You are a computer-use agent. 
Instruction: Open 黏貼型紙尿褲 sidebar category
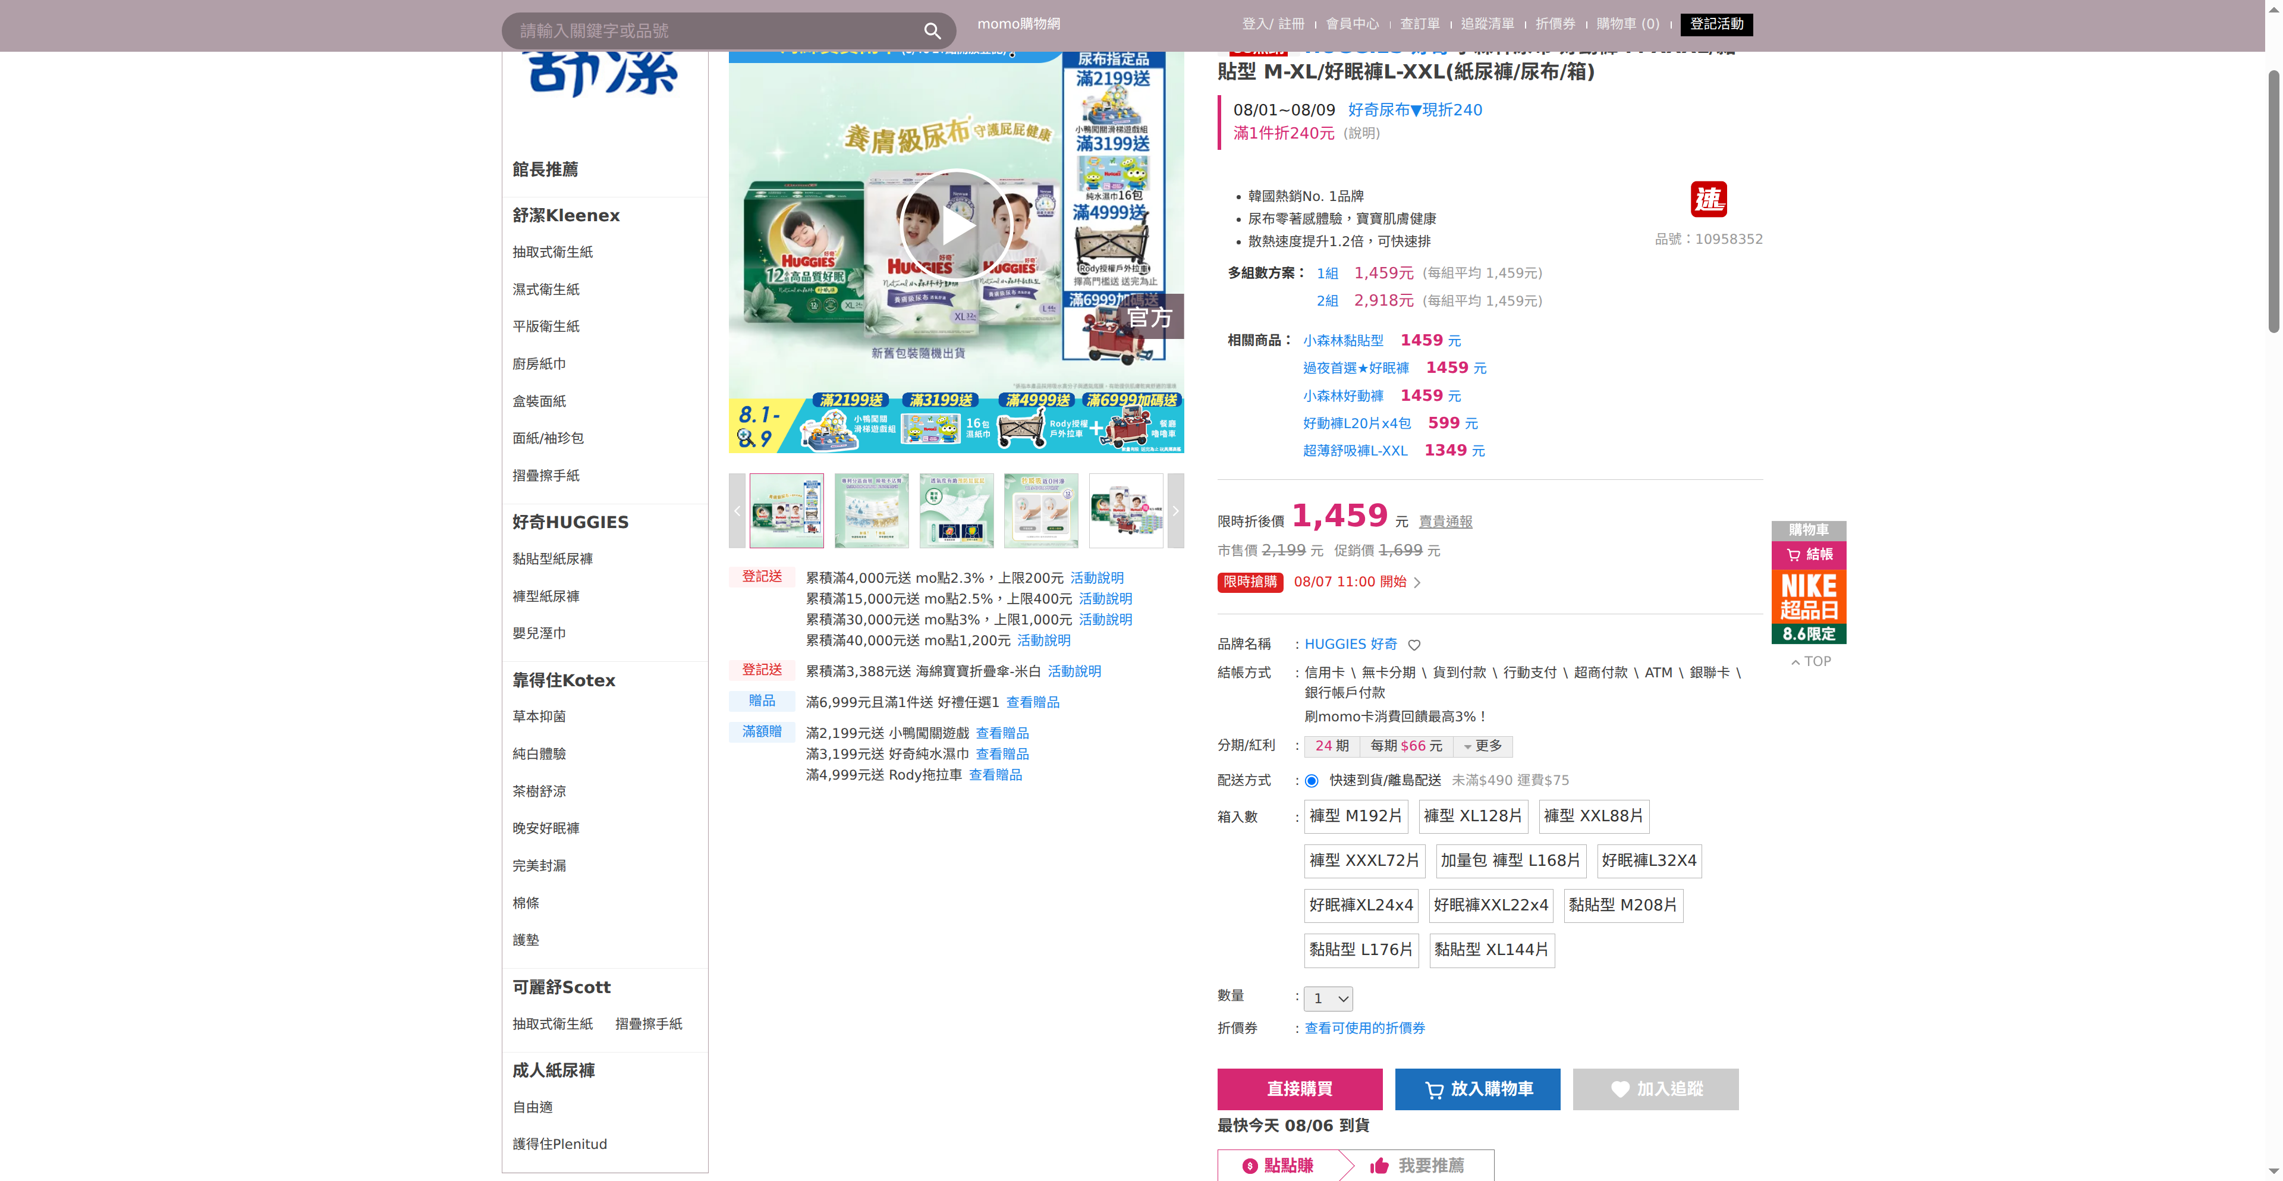(552, 560)
